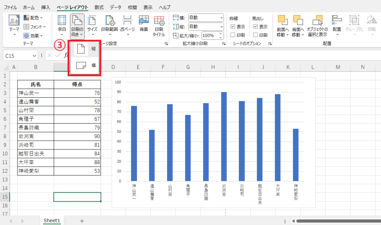Switch to the 表示 tab
The image size is (381, 225).
click(x=148, y=7)
